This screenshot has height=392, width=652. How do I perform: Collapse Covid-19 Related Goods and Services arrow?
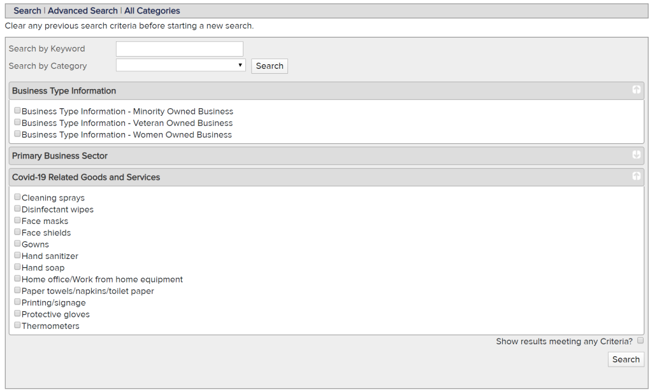(636, 176)
